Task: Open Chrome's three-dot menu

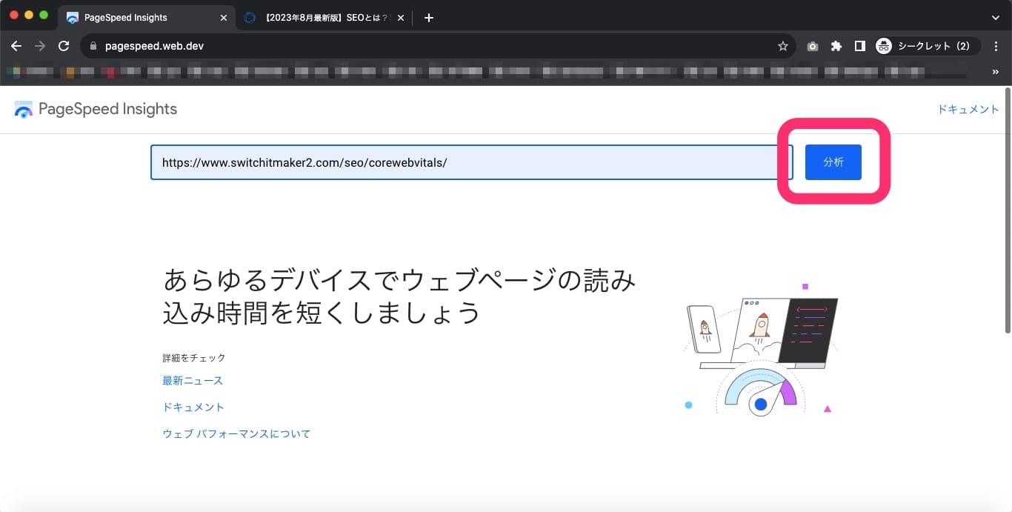Action: (x=996, y=46)
